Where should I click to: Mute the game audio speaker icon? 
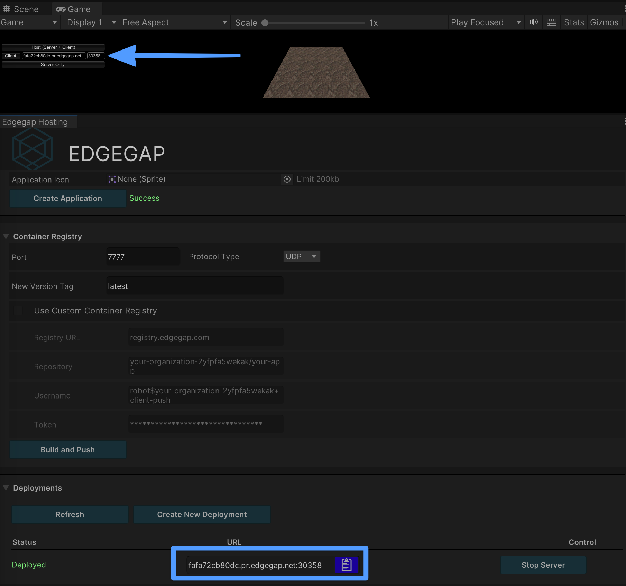(x=533, y=22)
